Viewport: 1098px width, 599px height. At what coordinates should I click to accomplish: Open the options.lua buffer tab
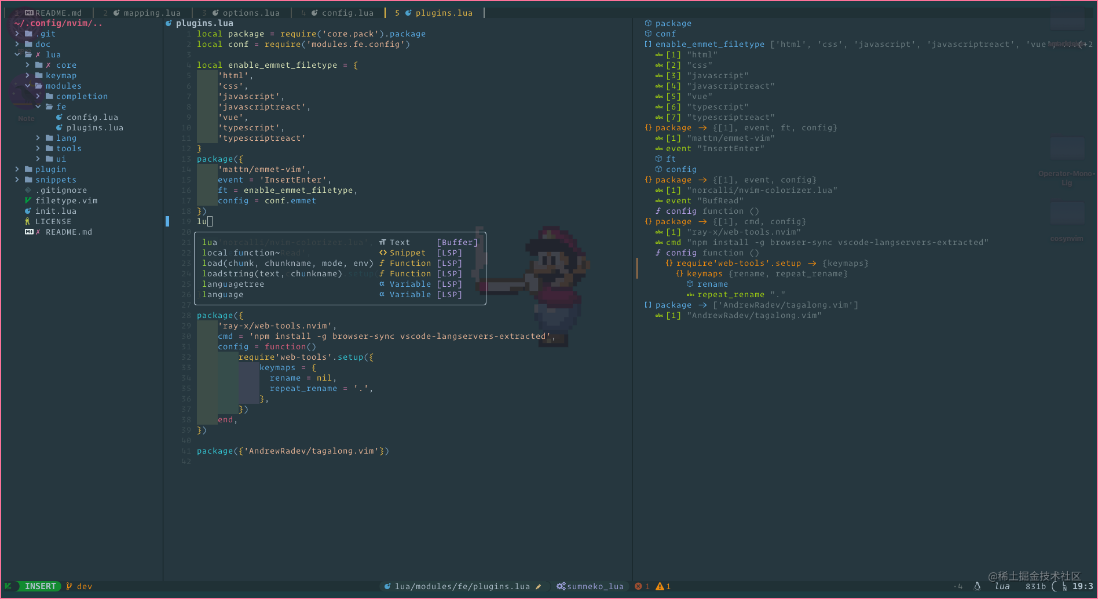(241, 13)
